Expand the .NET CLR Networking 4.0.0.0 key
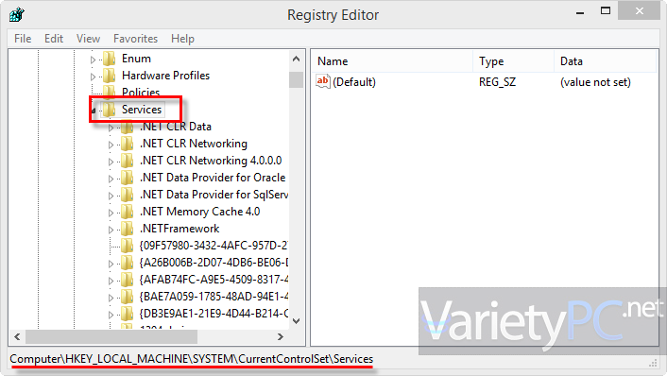The height and width of the screenshot is (376, 667). [111, 162]
